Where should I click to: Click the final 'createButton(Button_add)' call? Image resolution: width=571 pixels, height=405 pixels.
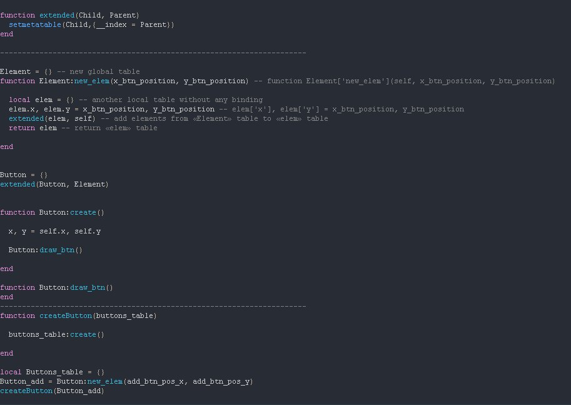tap(52, 391)
